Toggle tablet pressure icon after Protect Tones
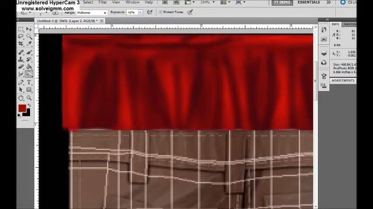 190,12
